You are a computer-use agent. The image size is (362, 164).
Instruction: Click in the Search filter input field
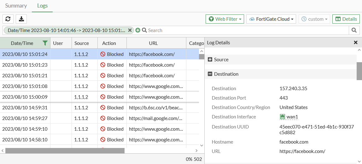[x=246, y=30]
